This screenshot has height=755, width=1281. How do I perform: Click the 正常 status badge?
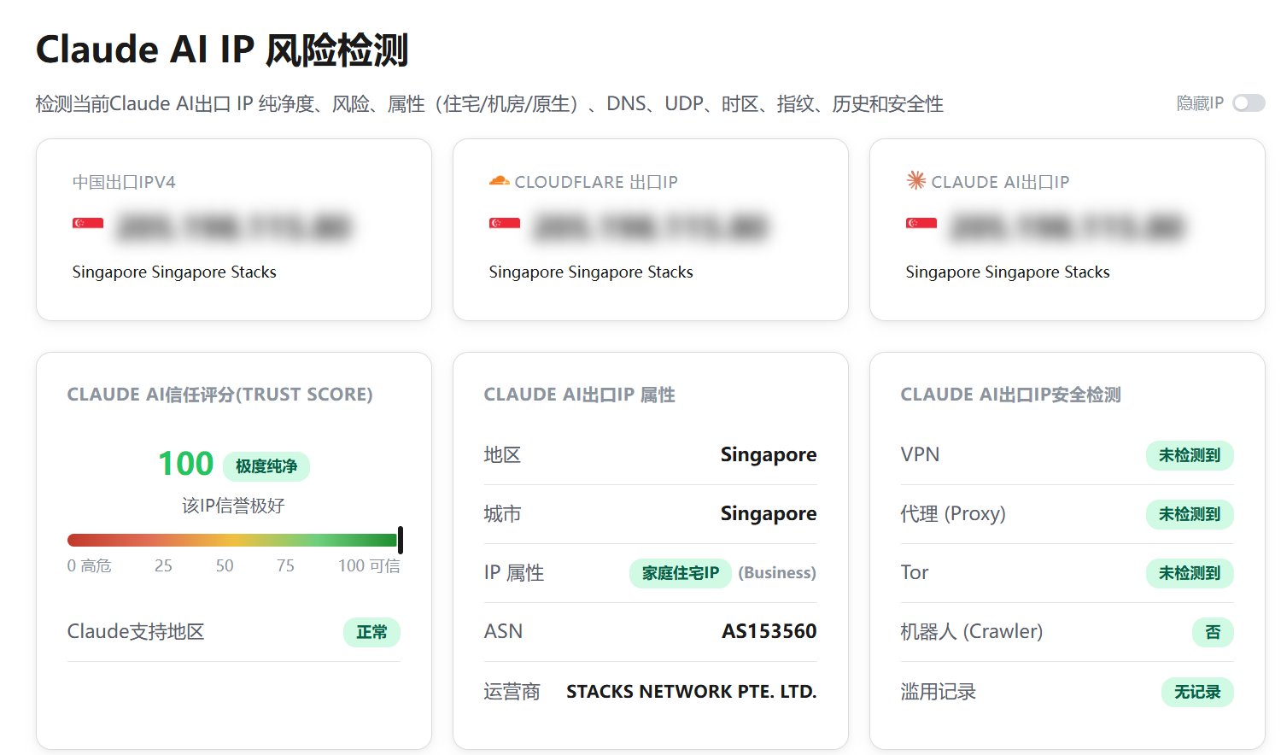(371, 632)
